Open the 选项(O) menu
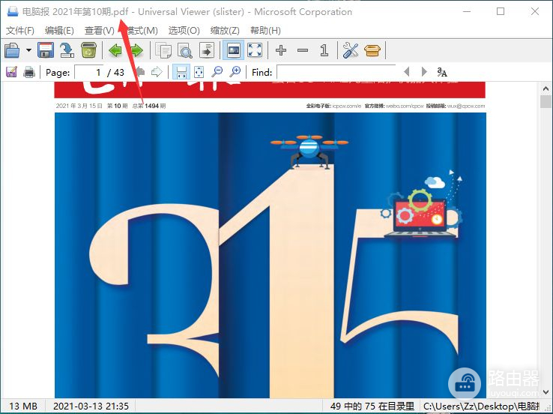This screenshot has width=553, height=414. tap(184, 31)
